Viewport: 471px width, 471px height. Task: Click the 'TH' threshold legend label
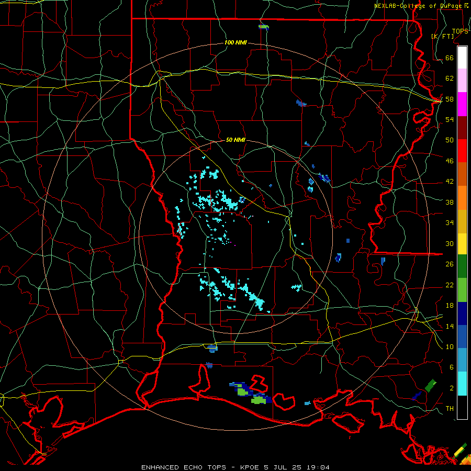(x=450, y=409)
